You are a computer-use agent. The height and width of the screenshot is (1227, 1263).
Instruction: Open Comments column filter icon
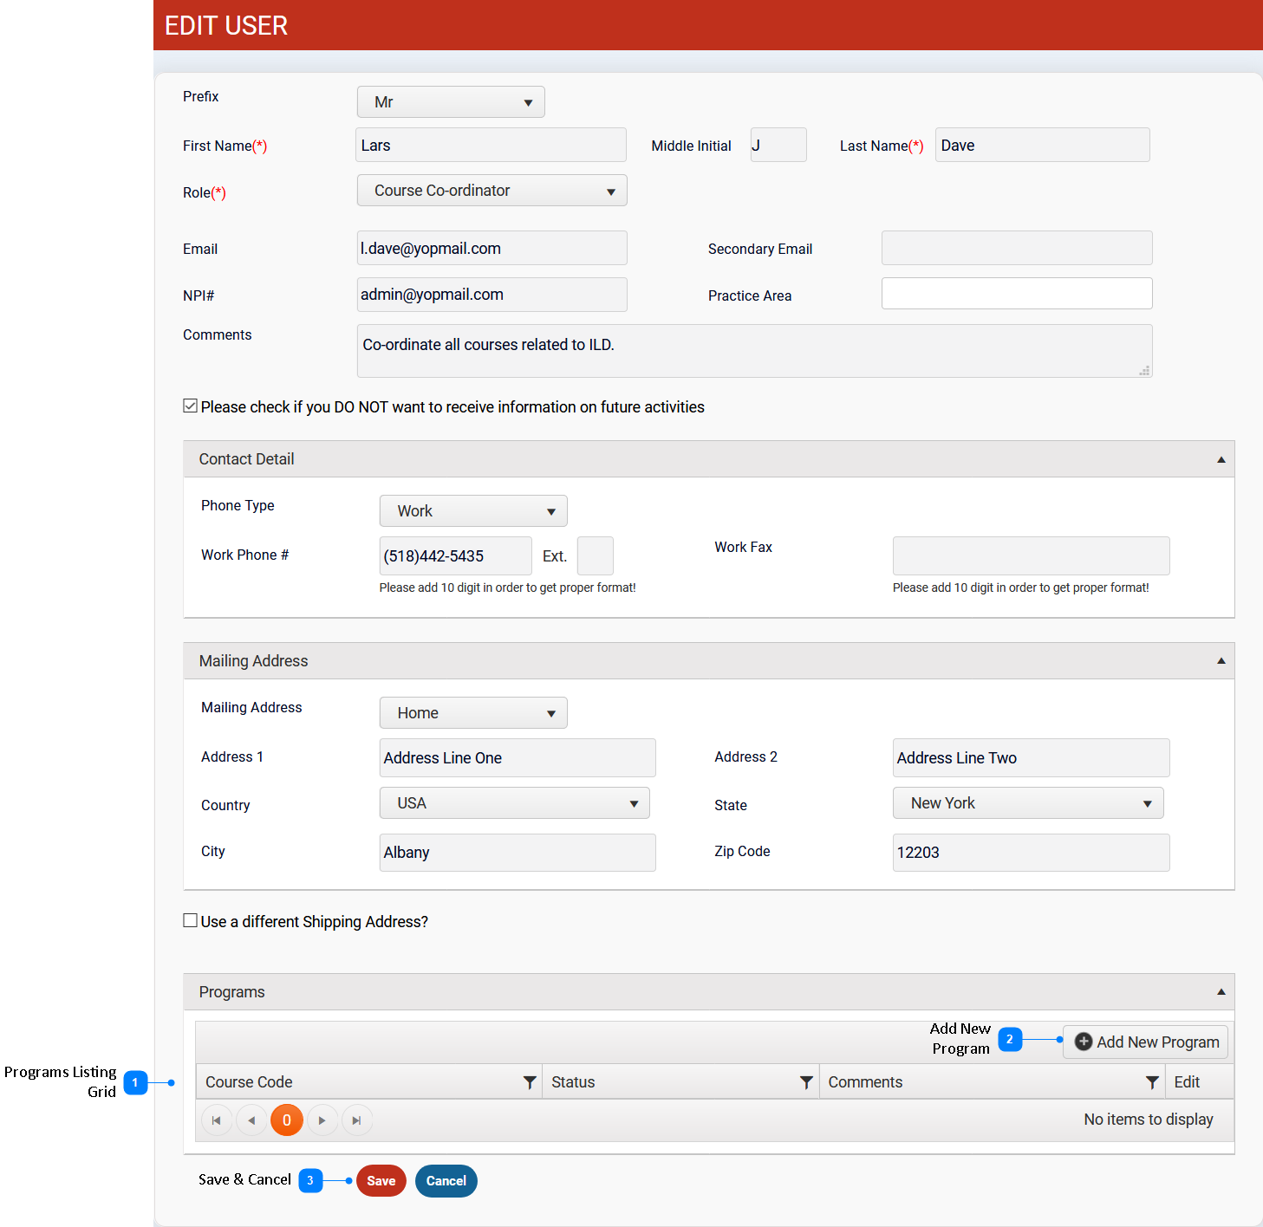[1151, 1082]
